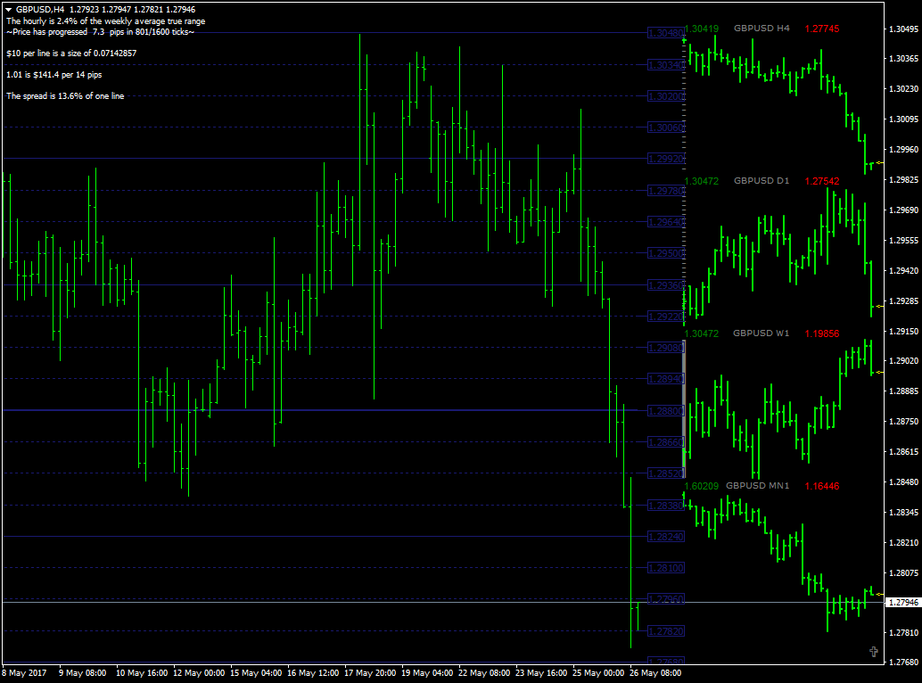This screenshot has width=922, height=683.
Task: Click the GBPUSD H4 mini chart label
Action: click(761, 29)
